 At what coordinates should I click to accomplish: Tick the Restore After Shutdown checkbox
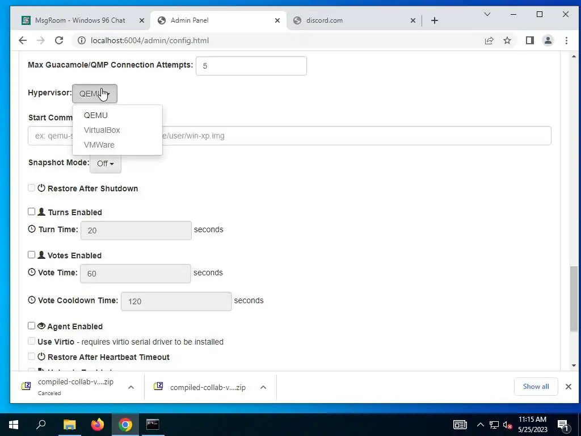pyautogui.click(x=32, y=188)
